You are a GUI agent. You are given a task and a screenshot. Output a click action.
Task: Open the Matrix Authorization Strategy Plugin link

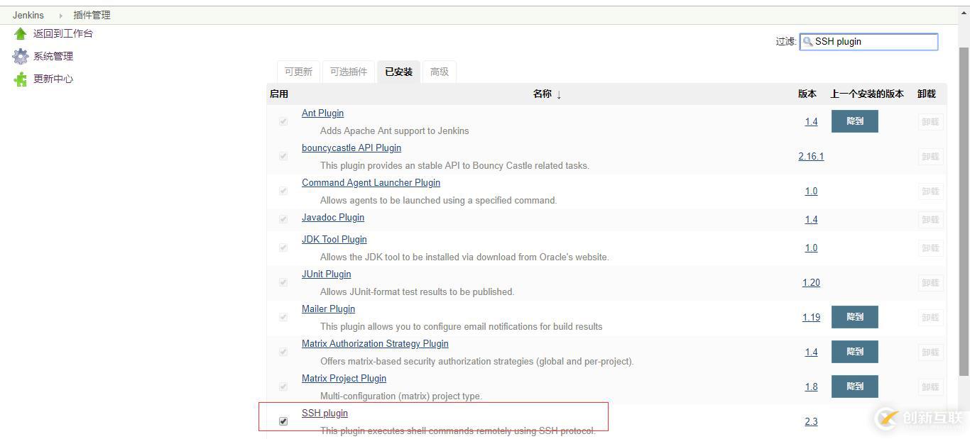coord(375,343)
